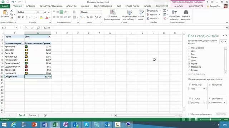Open the Name Box dropdown arrow
The height and width of the screenshot is (128, 229).
click(x=16, y=28)
